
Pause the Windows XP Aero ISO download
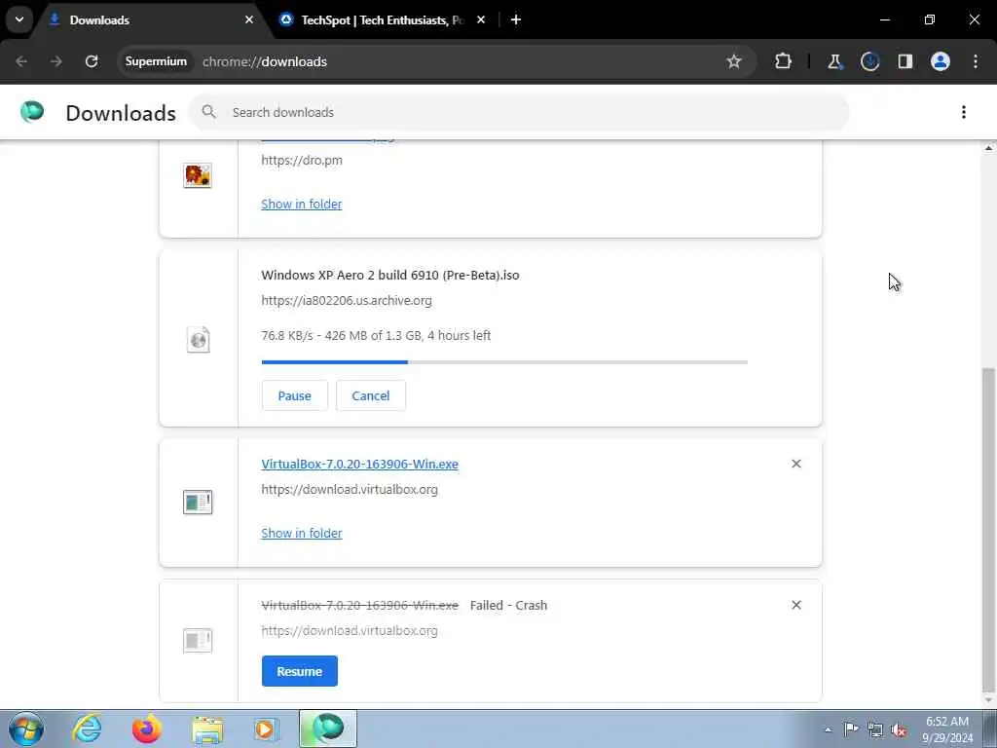(294, 395)
